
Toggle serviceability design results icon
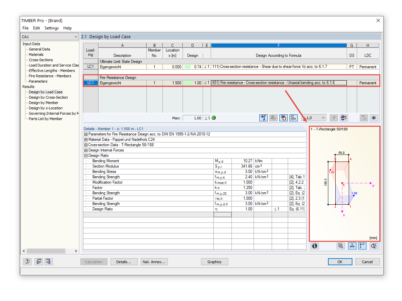coord(273,118)
